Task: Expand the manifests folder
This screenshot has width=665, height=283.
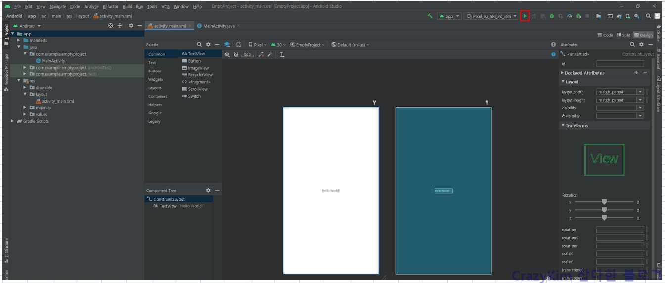Action: pyautogui.click(x=19, y=40)
